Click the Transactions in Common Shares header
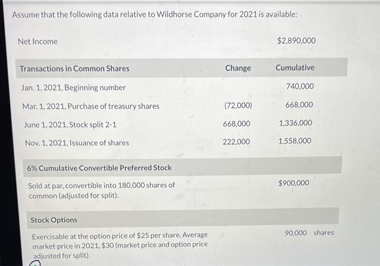This screenshot has height=266, width=380. pyautogui.click(x=74, y=68)
